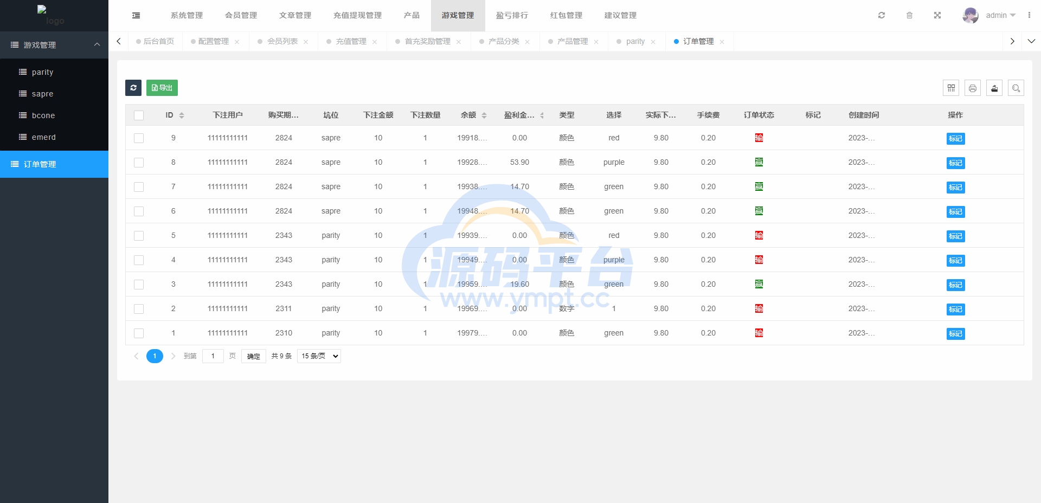Select the checkbox for order ID 2

click(139, 309)
